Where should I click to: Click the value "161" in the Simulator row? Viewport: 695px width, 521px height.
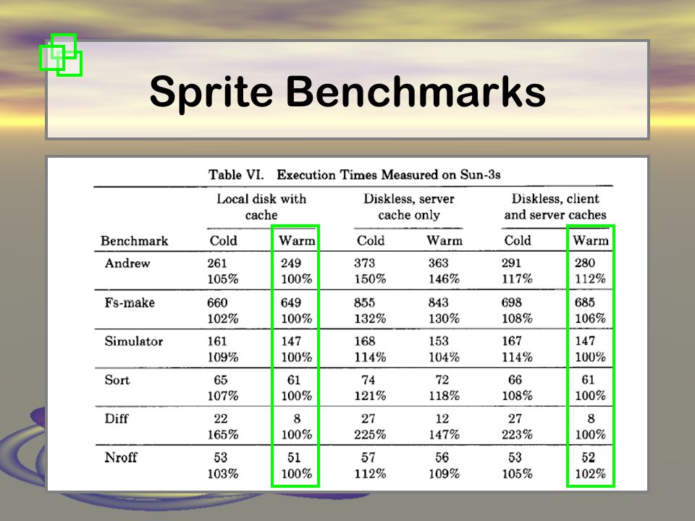(217, 341)
